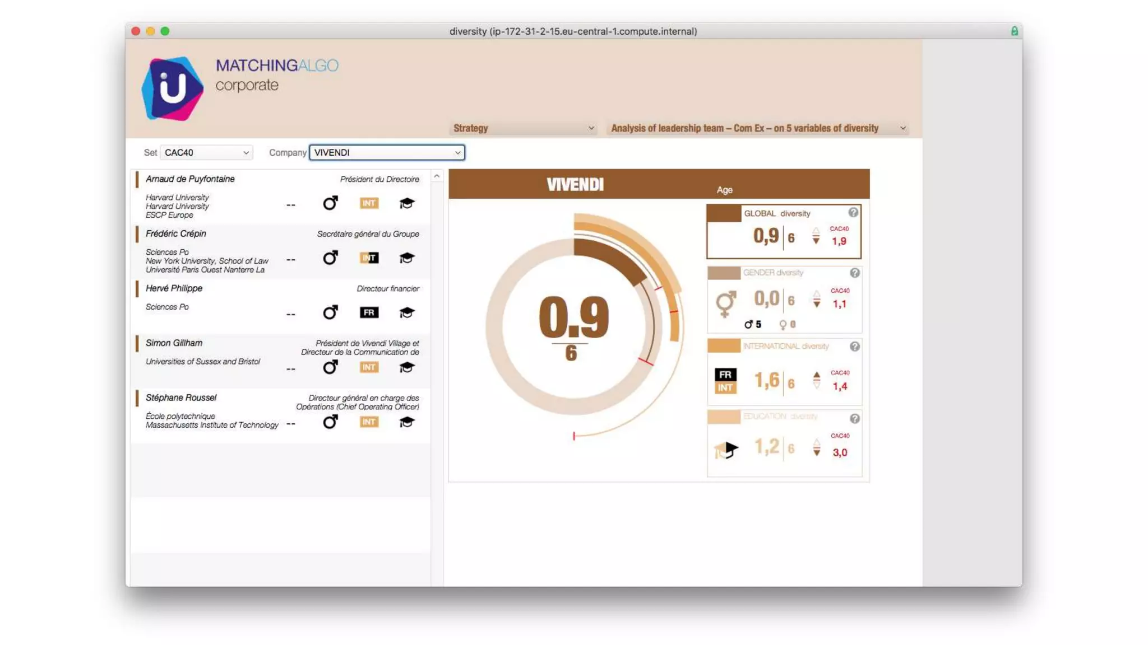This screenshot has width=1148, height=645.
Task: Open the Set CAC40 dropdown
Action: pos(206,153)
